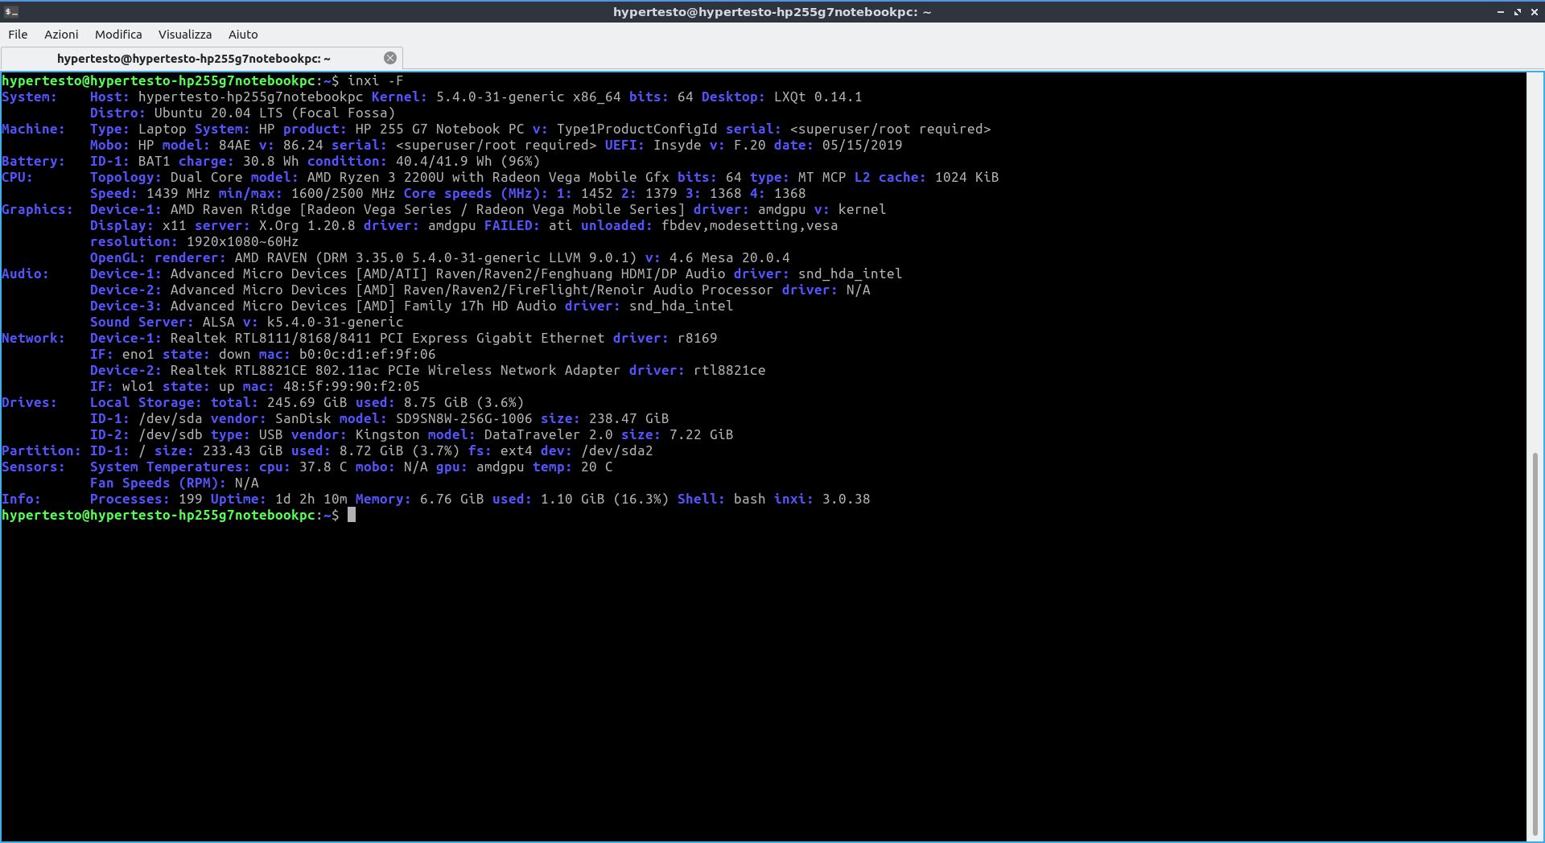This screenshot has width=1545, height=843.
Task: Click the terminal cursor at bottom prompt
Action: (352, 515)
